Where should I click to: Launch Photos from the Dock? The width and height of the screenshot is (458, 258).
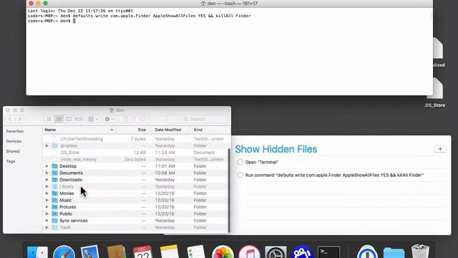pyautogui.click(x=223, y=252)
